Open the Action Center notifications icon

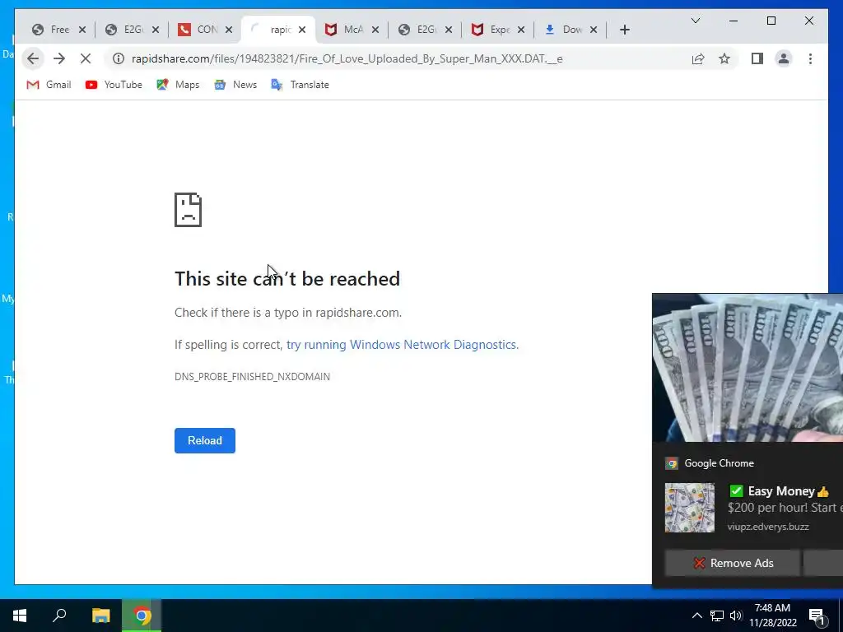coord(817,616)
